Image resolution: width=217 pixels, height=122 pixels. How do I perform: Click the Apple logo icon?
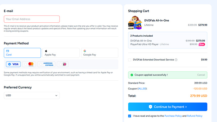(x=46, y=51)
